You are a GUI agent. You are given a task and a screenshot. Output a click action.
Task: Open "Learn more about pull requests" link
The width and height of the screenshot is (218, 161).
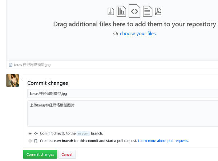(163, 141)
